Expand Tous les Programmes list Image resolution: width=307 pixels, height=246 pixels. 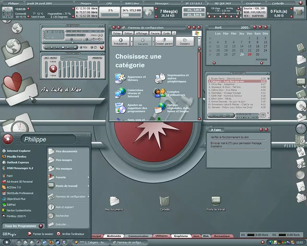click(22, 226)
